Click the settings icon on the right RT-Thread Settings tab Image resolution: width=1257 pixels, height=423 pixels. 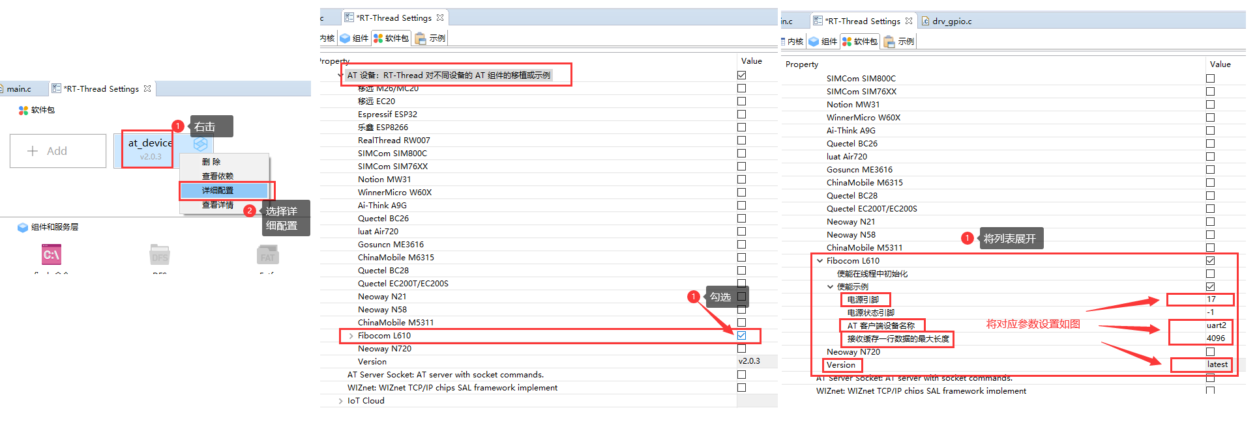click(x=818, y=21)
